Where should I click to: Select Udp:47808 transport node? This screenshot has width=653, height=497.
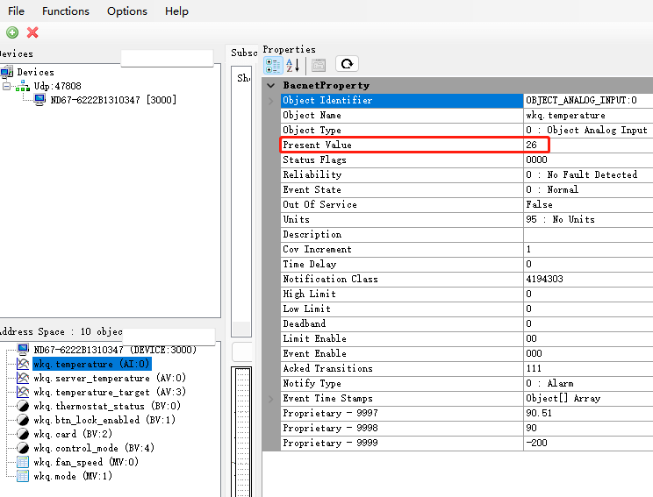[x=57, y=86]
